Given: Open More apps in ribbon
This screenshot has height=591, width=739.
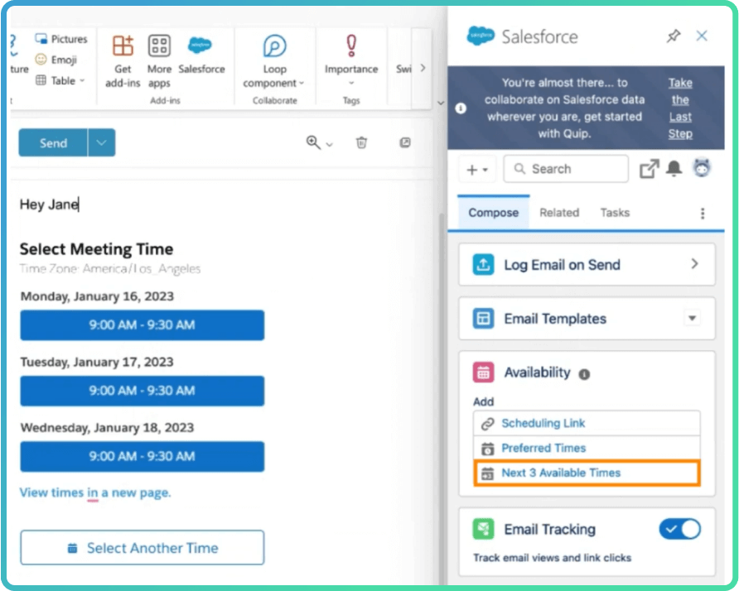Looking at the screenshot, I should tap(159, 61).
